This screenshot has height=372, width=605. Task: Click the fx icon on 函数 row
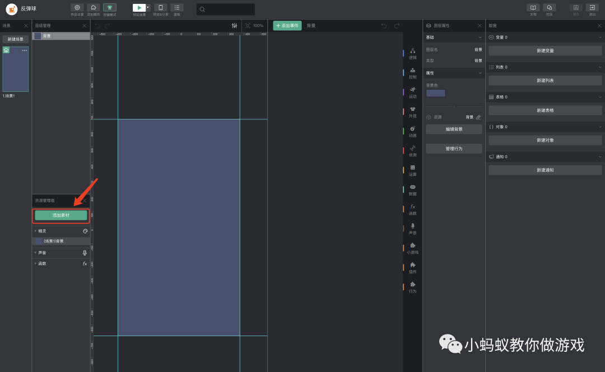85,263
